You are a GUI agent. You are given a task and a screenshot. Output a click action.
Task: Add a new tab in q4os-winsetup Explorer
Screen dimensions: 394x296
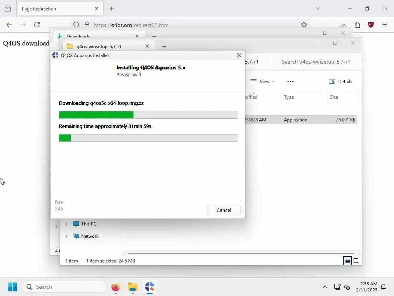(x=164, y=46)
